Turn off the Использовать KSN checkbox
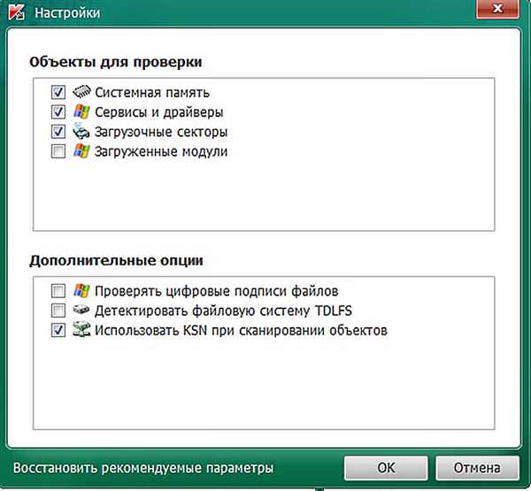 (x=58, y=330)
